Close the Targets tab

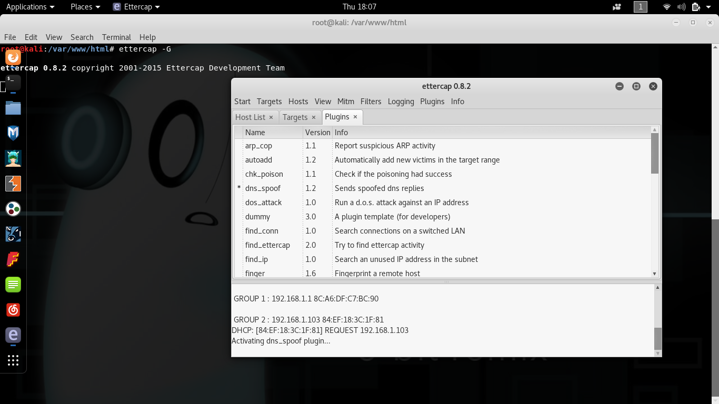[x=314, y=117]
